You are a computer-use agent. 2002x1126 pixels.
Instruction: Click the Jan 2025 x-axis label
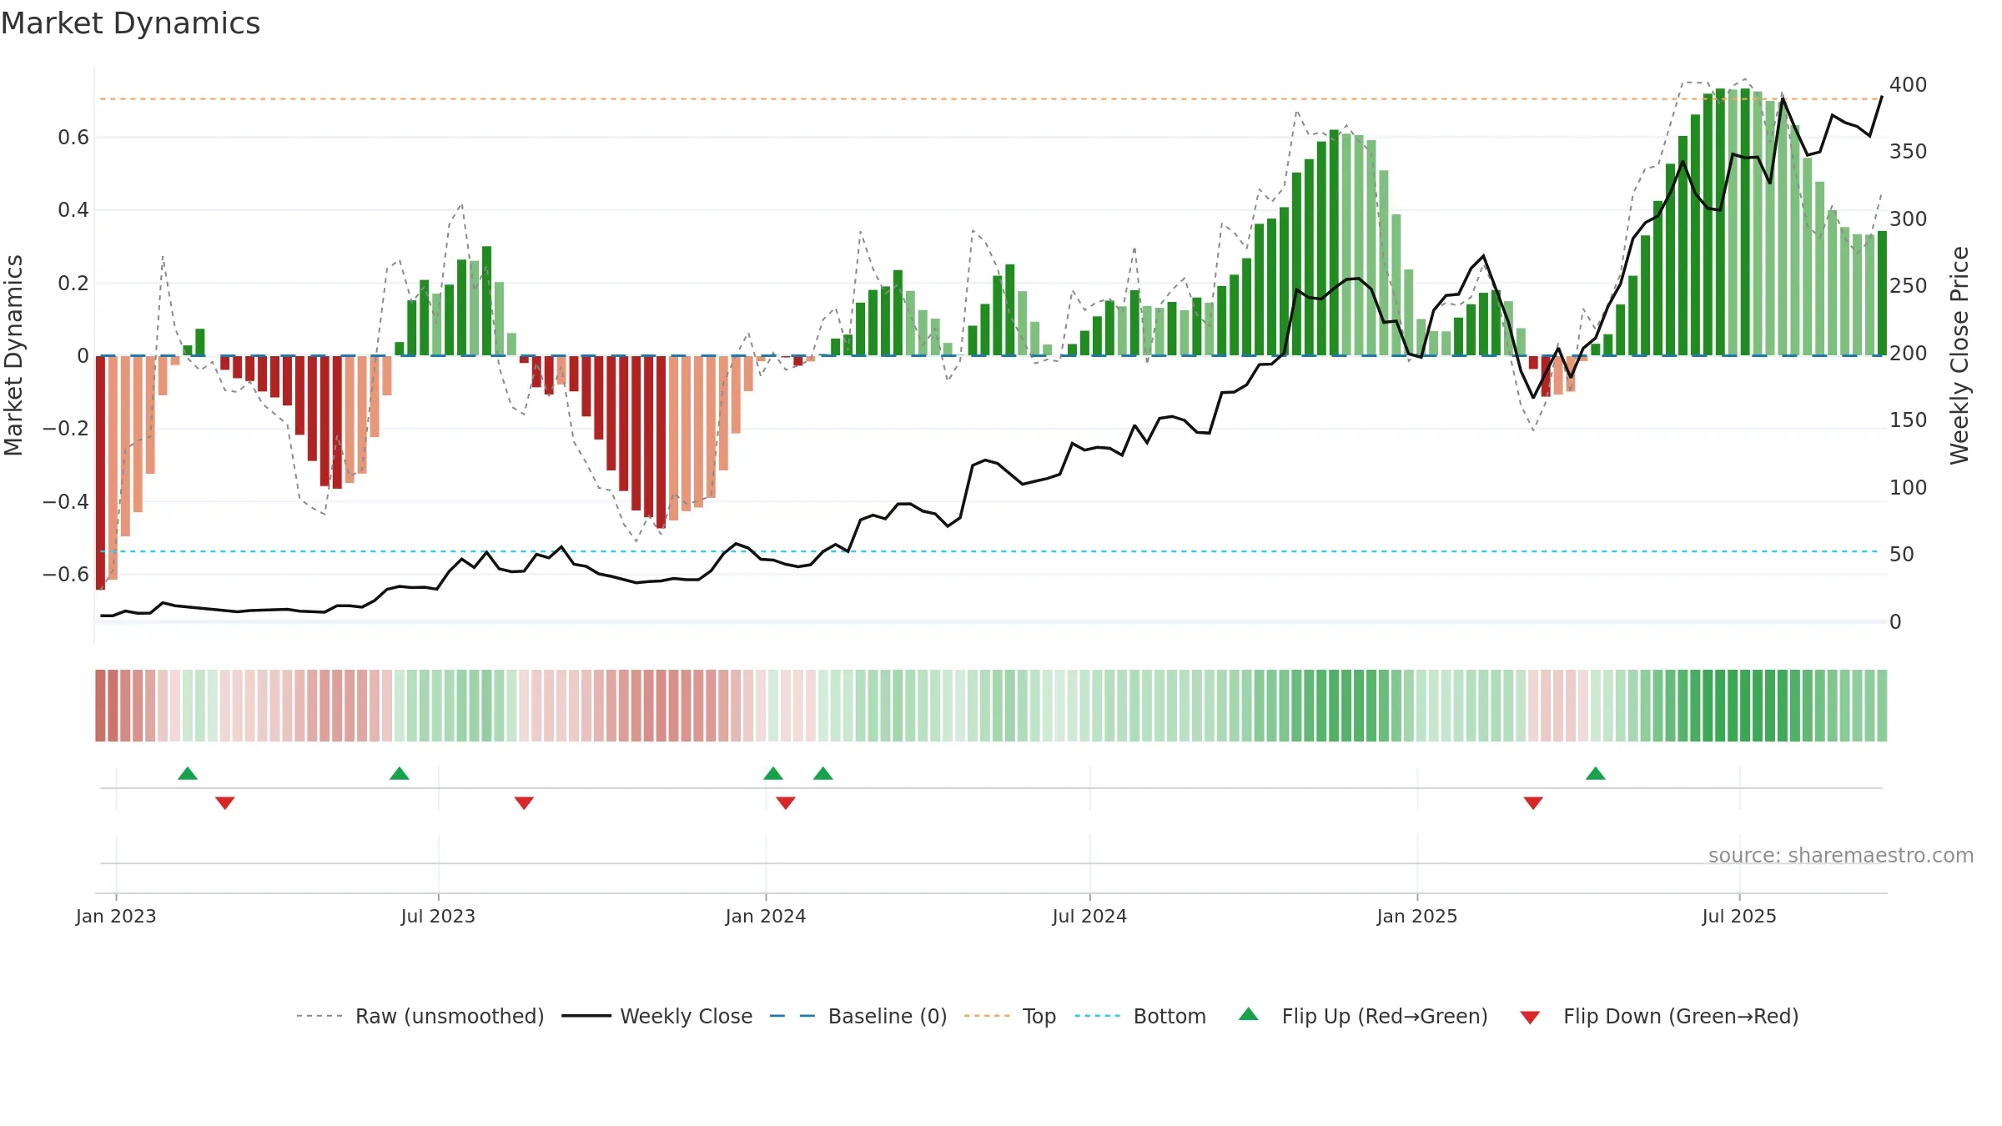(1417, 916)
